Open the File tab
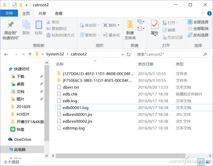The height and width of the screenshot is (166, 213). tap(9, 13)
